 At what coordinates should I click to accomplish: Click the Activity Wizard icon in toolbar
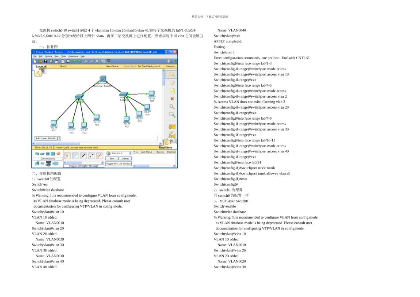[x=56, y=61]
